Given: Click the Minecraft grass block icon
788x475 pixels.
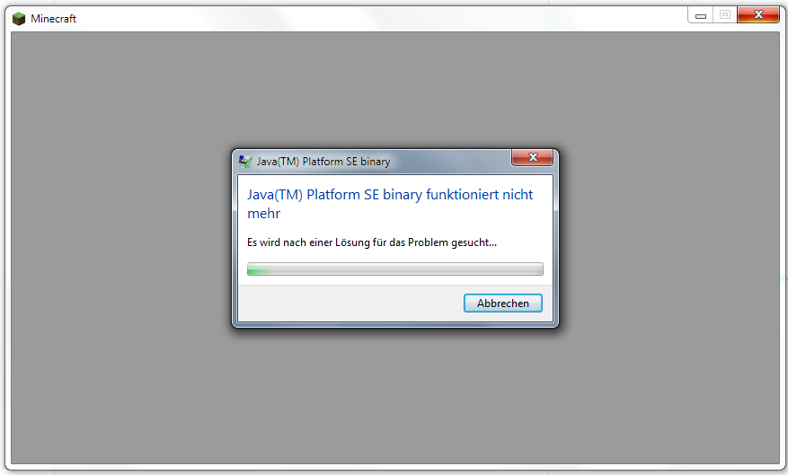Looking at the screenshot, I should click(19, 19).
